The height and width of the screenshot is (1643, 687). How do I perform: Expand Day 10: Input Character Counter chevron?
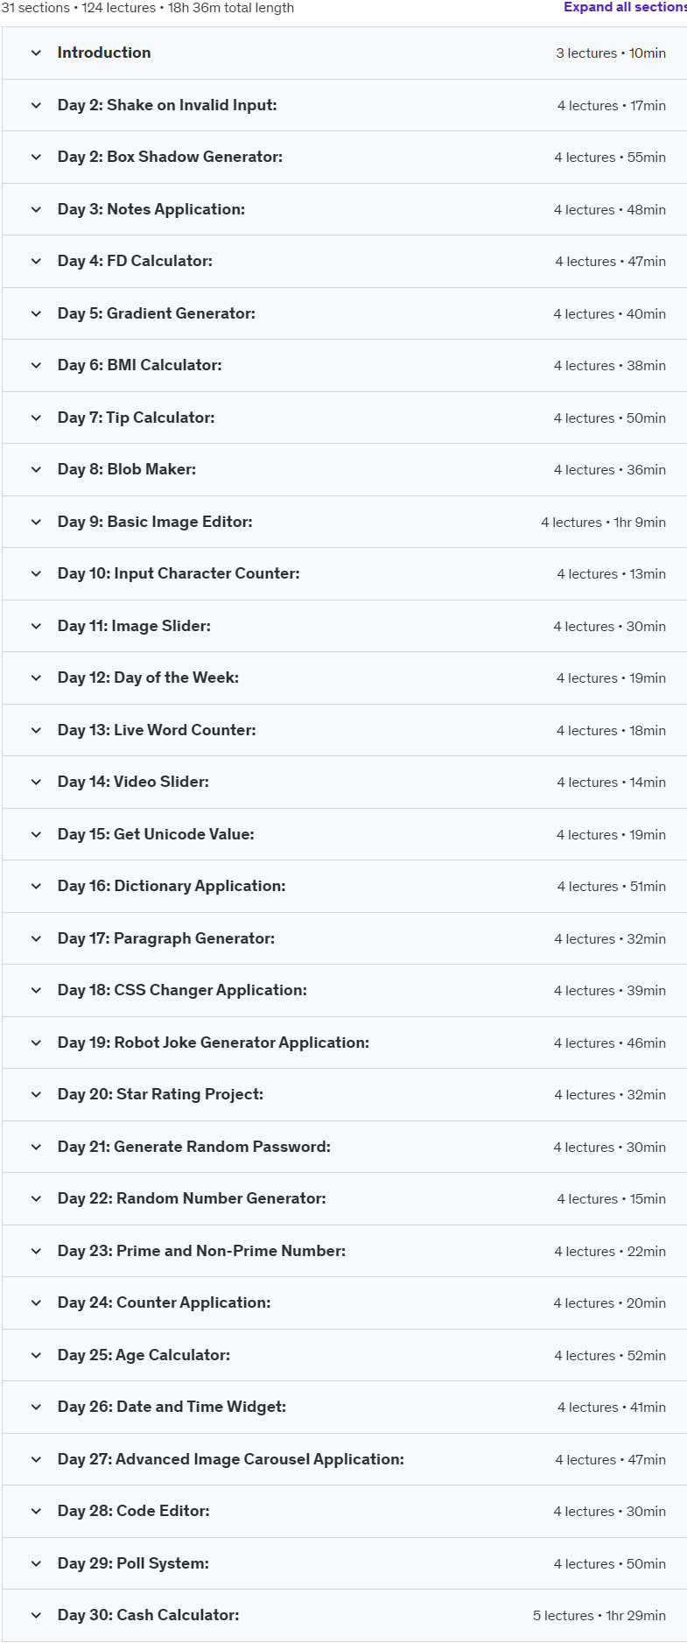pos(36,573)
